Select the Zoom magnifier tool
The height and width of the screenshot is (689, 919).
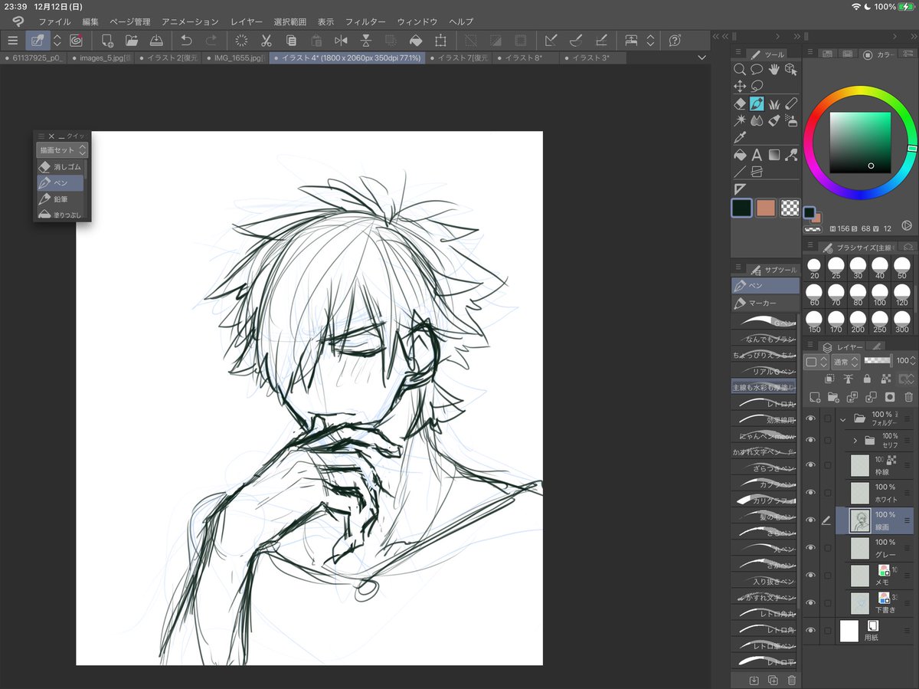(740, 69)
